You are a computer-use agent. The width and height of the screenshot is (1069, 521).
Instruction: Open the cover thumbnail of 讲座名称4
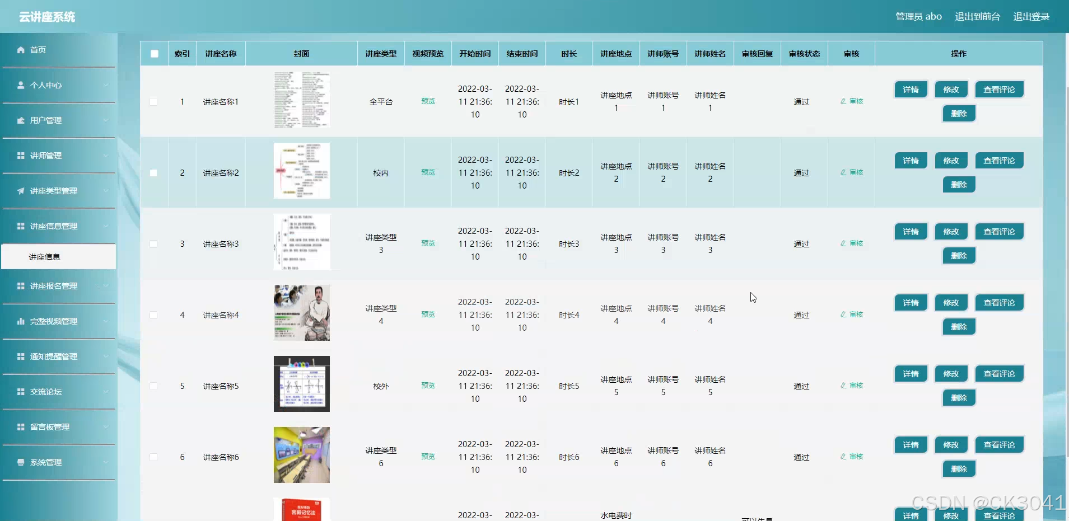pyautogui.click(x=302, y=313)
